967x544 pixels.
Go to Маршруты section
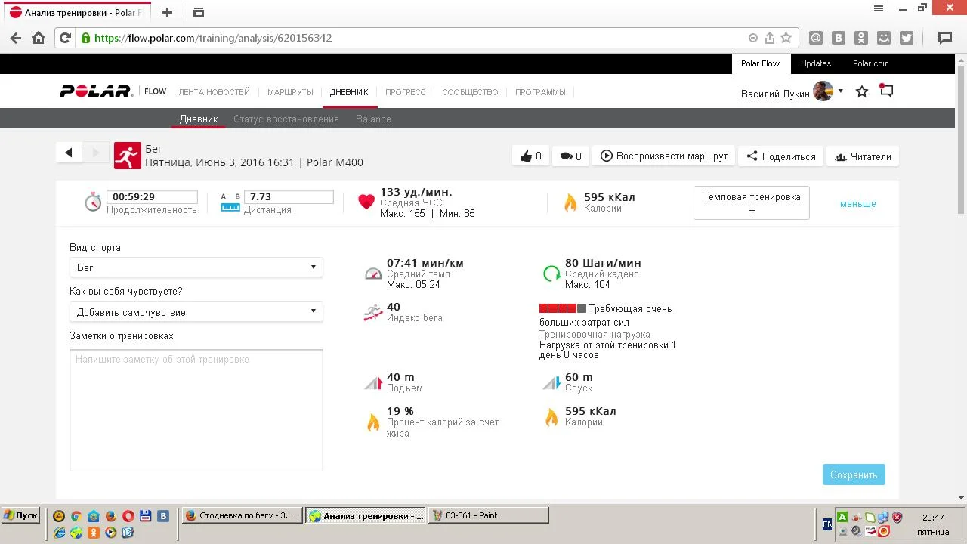[290, 92]
